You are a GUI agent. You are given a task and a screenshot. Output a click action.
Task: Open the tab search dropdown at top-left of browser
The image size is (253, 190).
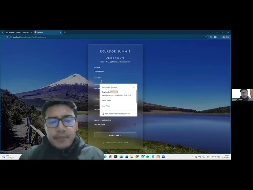[x=2, y=32]
